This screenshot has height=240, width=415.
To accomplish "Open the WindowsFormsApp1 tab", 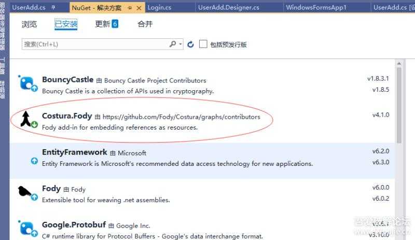I will point(316,7).
